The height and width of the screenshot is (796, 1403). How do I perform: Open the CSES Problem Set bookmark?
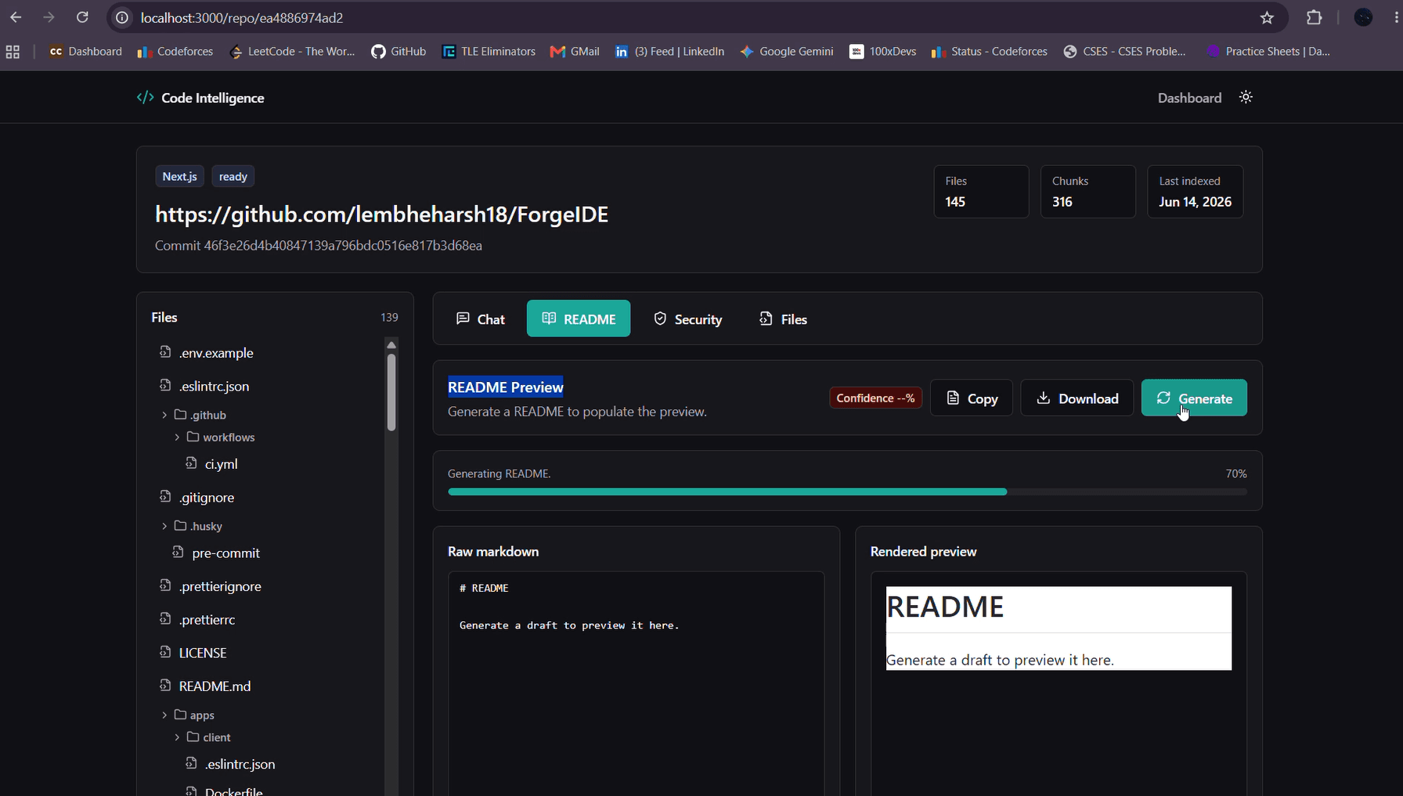[x=1124, y=52]
